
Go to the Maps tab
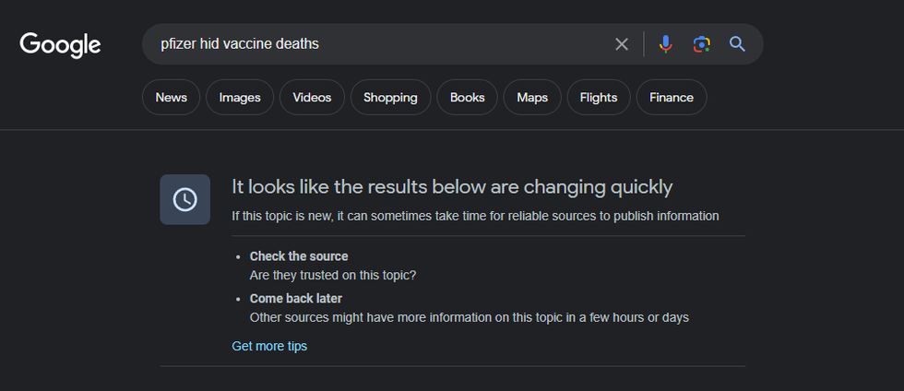click(532, 98)
